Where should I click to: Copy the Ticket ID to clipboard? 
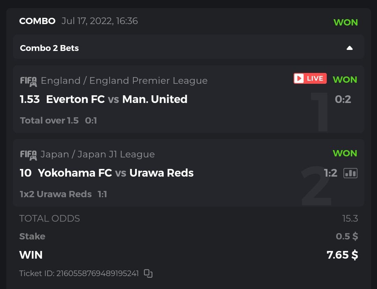[148, 273]
